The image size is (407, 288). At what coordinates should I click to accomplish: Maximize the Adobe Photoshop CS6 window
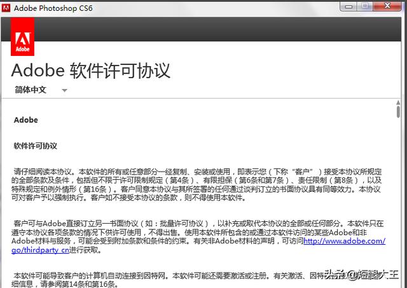tap(365, 6)
